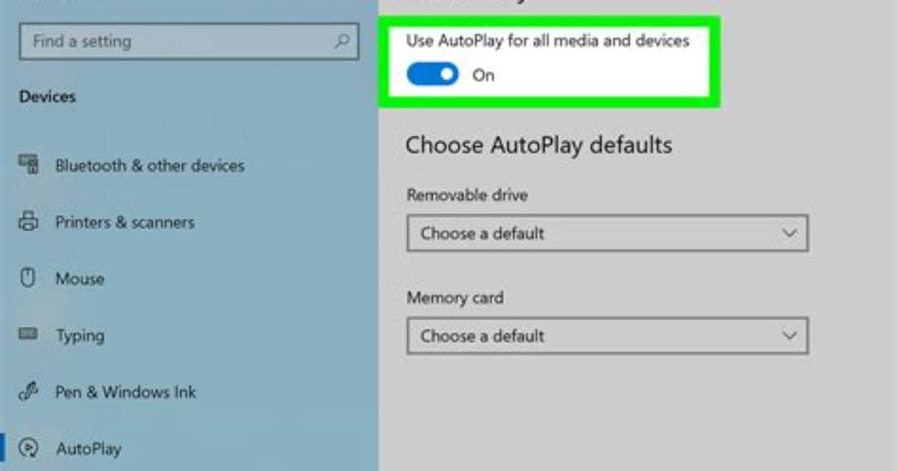Open the Removable drive default dropdown
Viewport: 897px width, 471px height.
pyautogui.click(x=607, y=233)
